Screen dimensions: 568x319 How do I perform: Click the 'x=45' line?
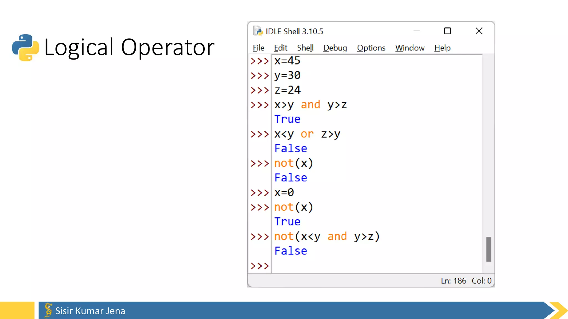coord(287,61)
